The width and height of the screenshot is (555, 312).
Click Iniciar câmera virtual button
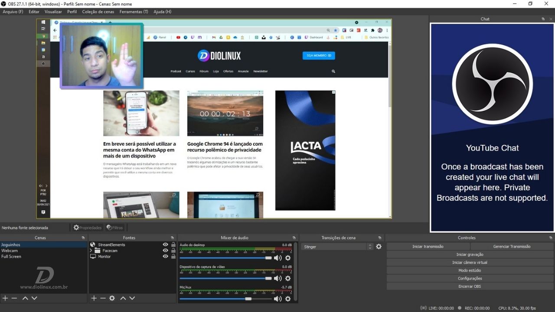point(470,263)
